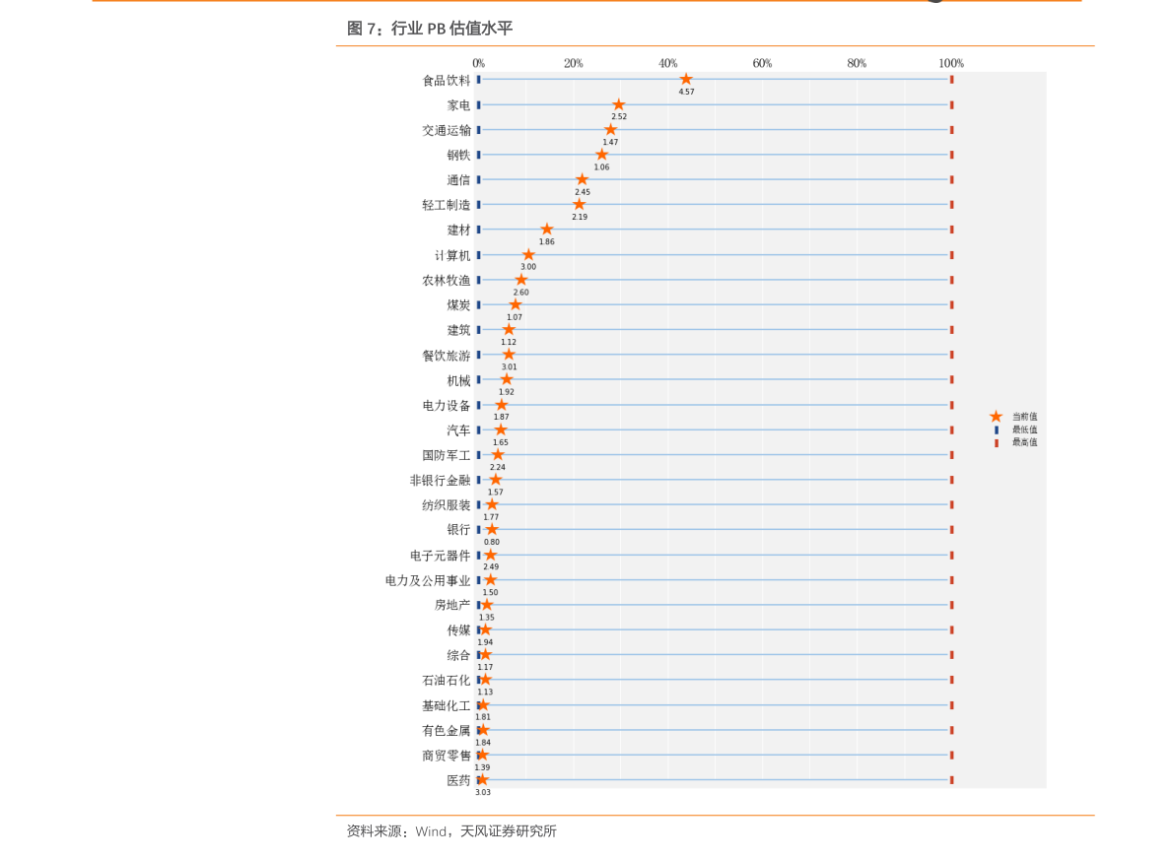1174x859 pixels.
Task: Click the 100% axis label
Action: (951, 64)
